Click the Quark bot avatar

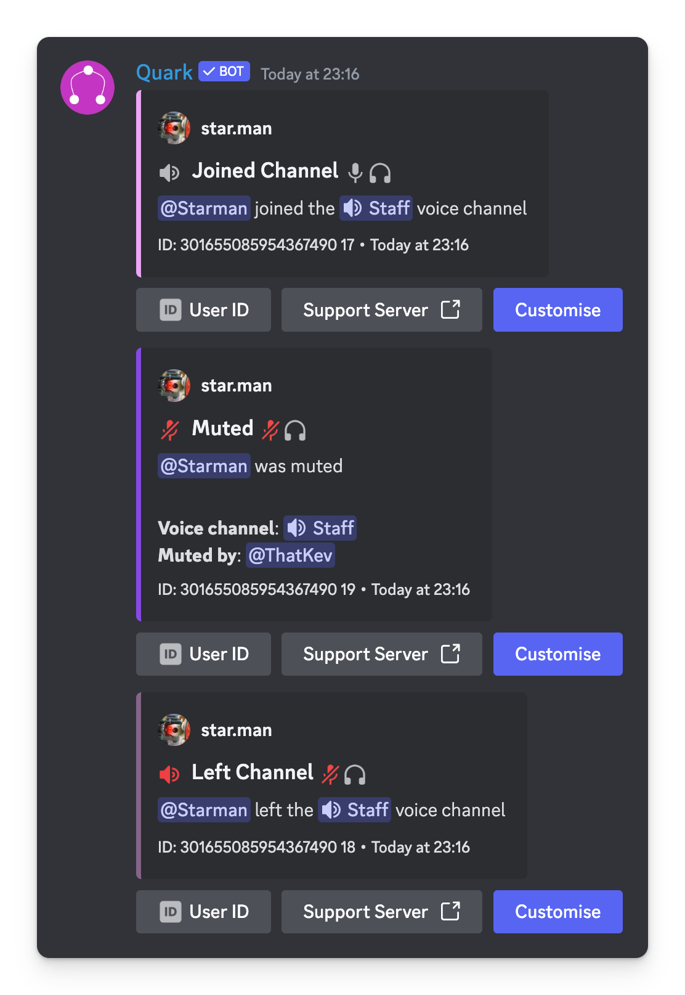(87, 88)
